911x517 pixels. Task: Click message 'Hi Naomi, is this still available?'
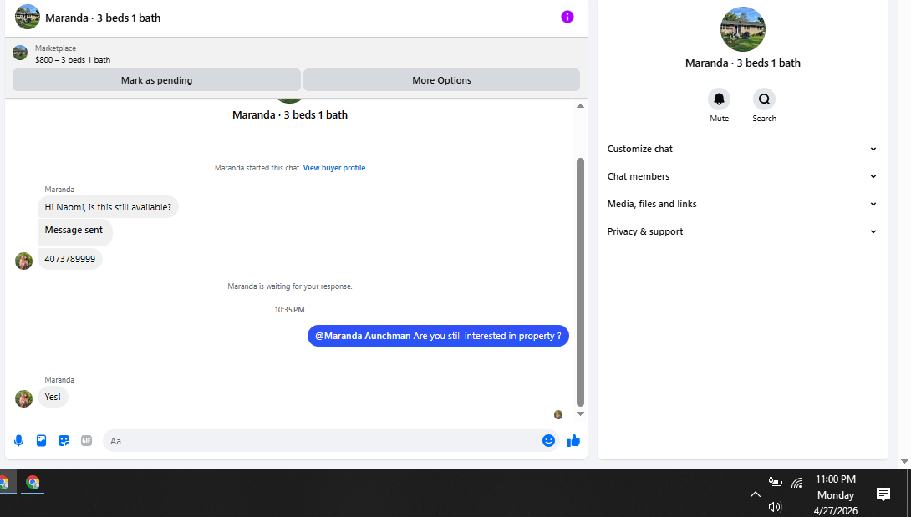coord(108,207)
